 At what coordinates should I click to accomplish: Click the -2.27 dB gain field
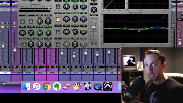click(66, 13)
